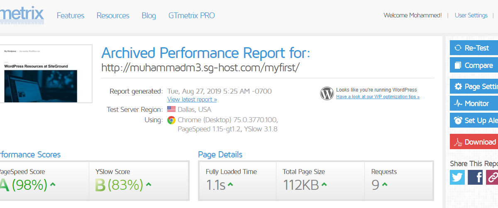Go to the Blog page
Screen dimensions: 498x208
point(149,16)
